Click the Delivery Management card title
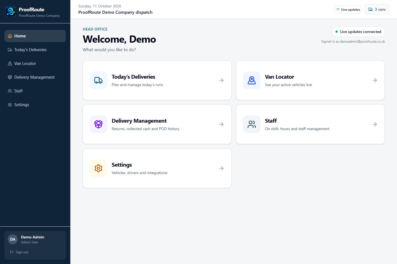The height and width of the screenshot is (264, 397). (139, 121)
